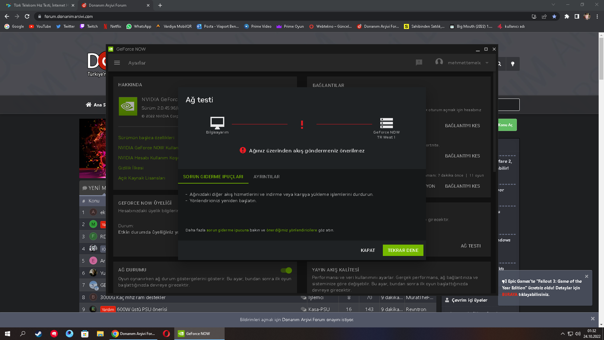
Task: Open Chrome extensions puzzle icon
Action: 567,16
